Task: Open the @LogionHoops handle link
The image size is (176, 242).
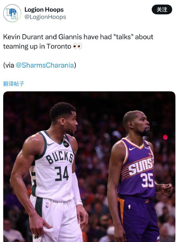Action: (x=45, y=17)
